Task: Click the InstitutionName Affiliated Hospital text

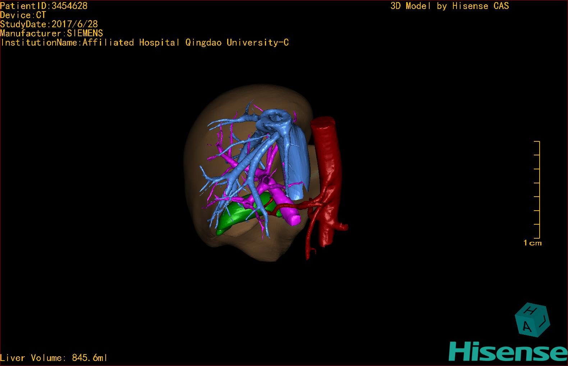Action: (x=145, y=43)
